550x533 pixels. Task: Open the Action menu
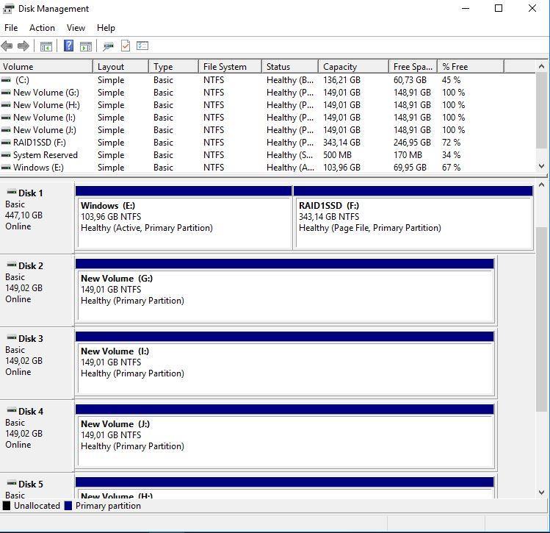(42, 28)
